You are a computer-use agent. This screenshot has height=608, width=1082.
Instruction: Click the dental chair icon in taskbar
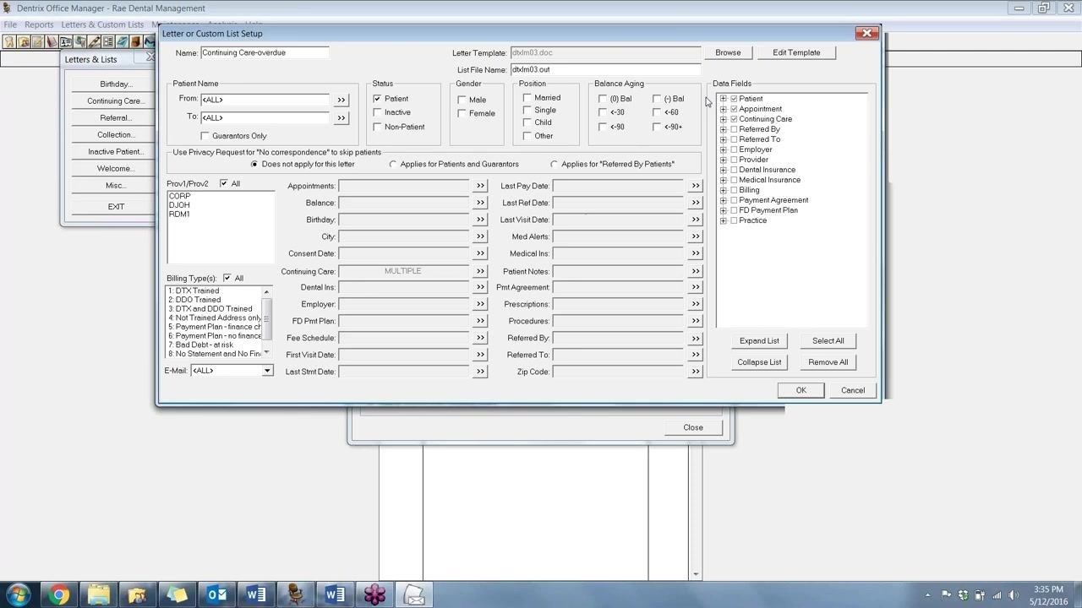pyautogui.click(x=295, y=595)
